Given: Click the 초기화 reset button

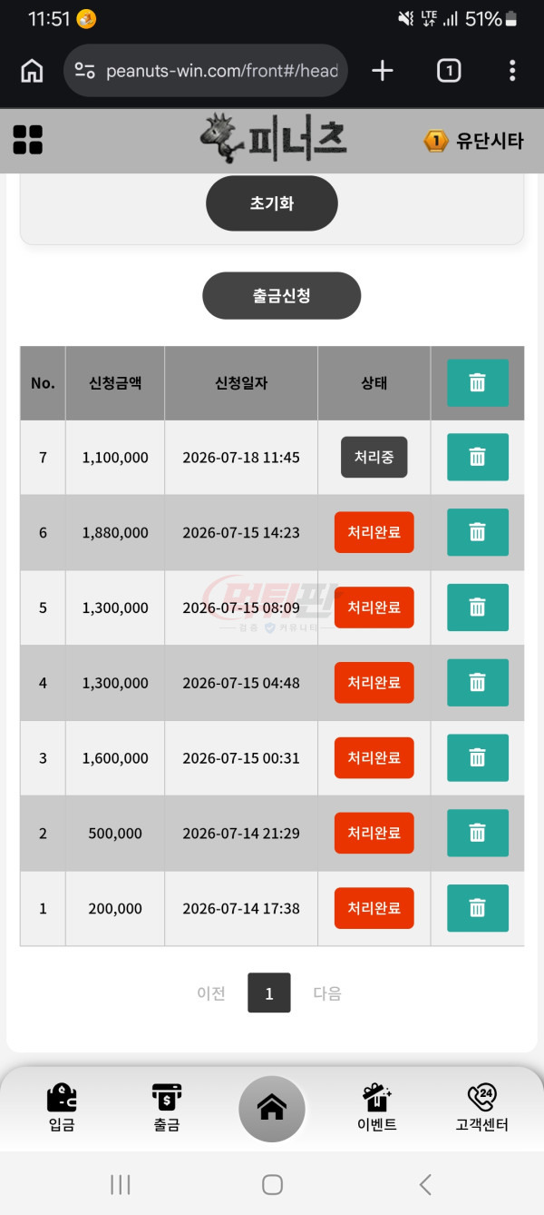Looking at the screenshot, I should pos(272,203).
